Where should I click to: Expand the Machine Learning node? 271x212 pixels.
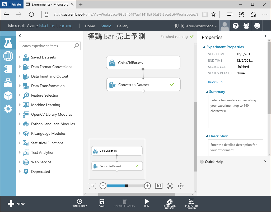click(x=20, y=105)
